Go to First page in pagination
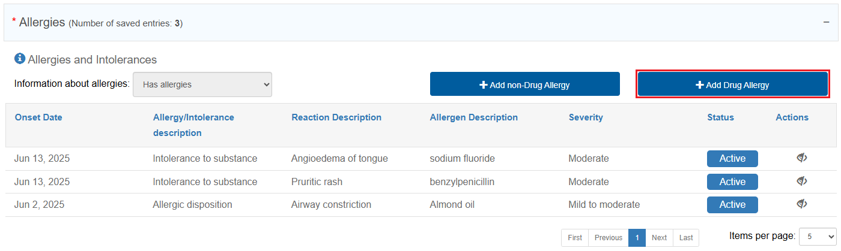The width and height of the screenshot is (841, 251). 575,238
